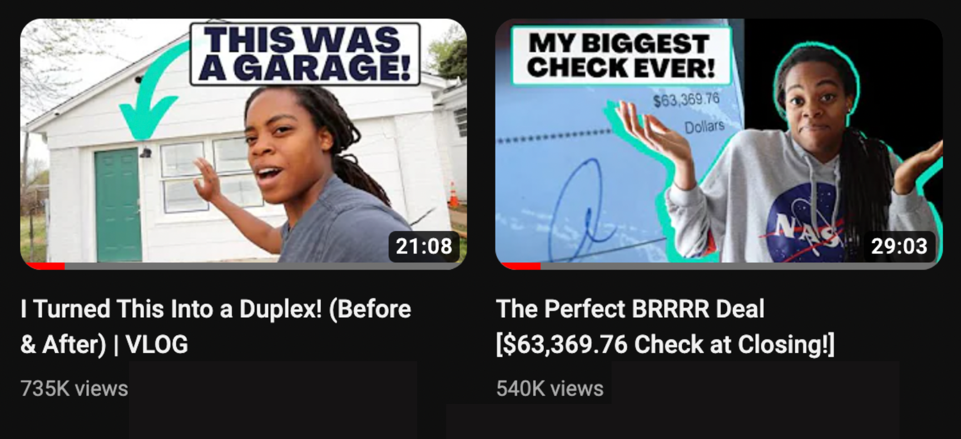This screenshot has width=961, height=439.
Task: Click the $63,369.76 amount on the check
Action: coord(686,99)
